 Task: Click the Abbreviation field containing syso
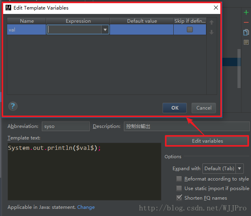(66, 126)
